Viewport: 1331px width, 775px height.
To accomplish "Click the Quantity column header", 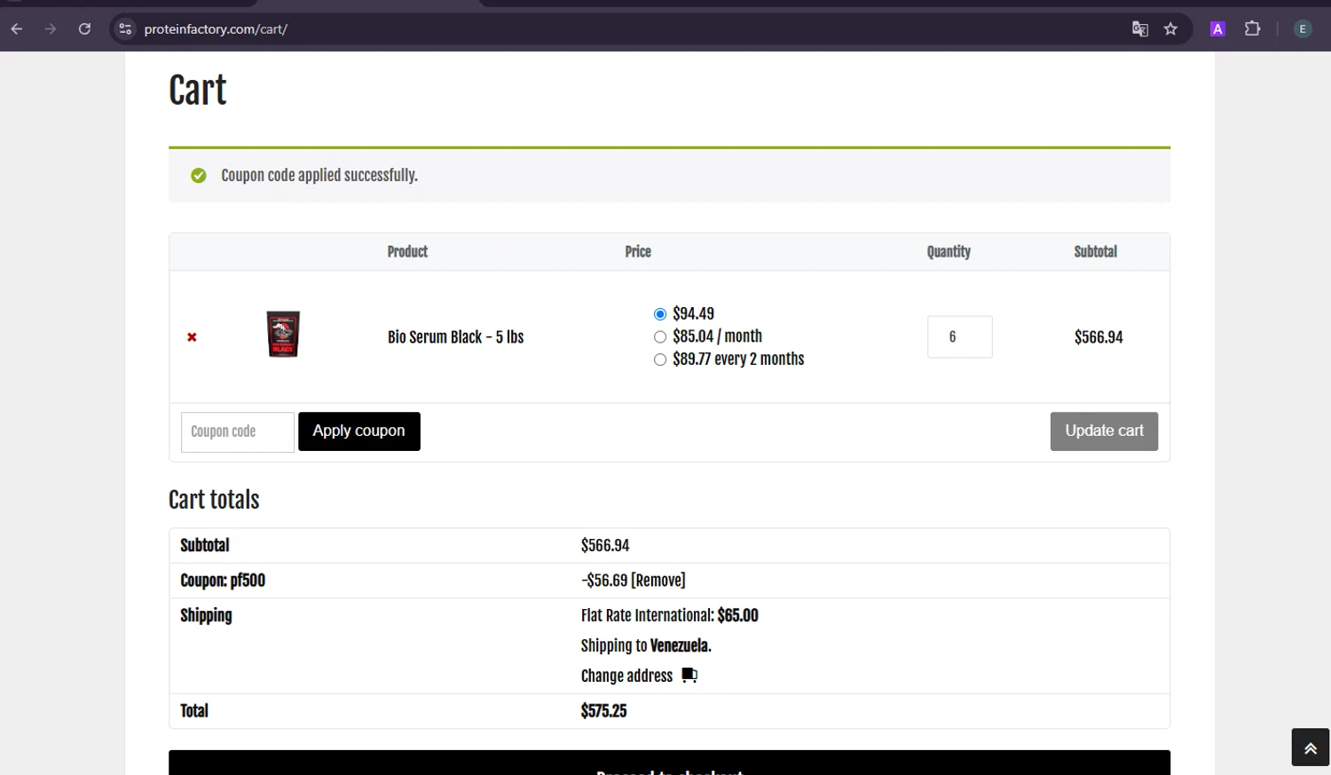I will coord(949,252).
